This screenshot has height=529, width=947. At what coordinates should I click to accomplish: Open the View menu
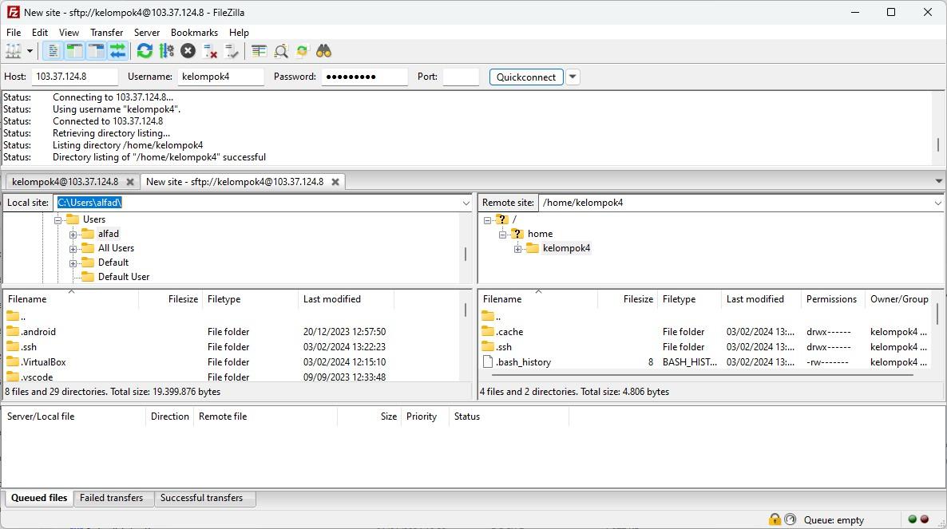(69, 33)
